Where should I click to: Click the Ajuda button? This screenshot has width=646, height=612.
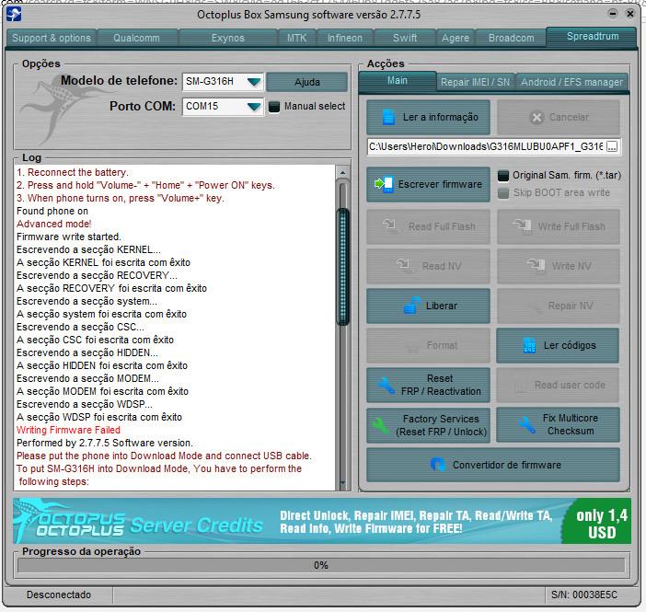(x=307, y=82)
